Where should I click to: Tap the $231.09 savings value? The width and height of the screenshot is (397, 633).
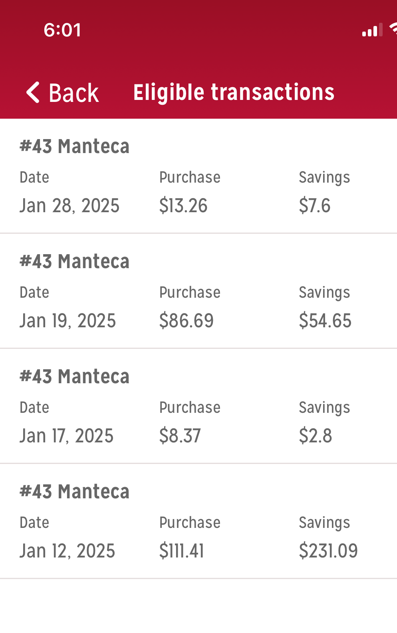click(x=328, y=551)
